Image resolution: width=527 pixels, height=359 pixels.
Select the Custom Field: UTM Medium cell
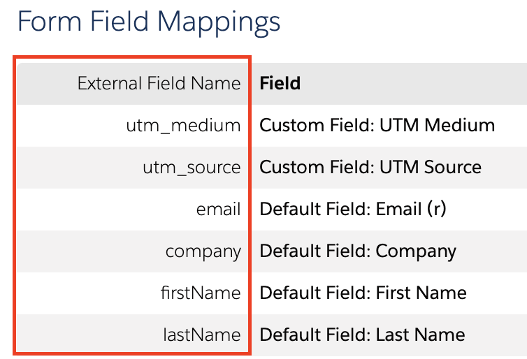click(x=377, y=126)
